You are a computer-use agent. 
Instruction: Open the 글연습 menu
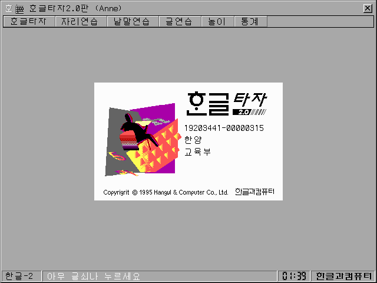click(x=180, y=21)
